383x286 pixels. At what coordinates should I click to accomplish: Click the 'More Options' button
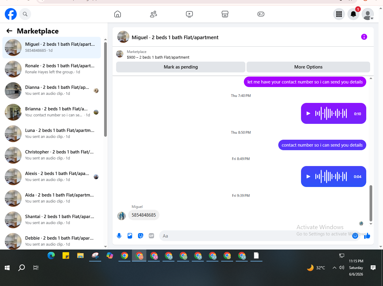[308, 67]
